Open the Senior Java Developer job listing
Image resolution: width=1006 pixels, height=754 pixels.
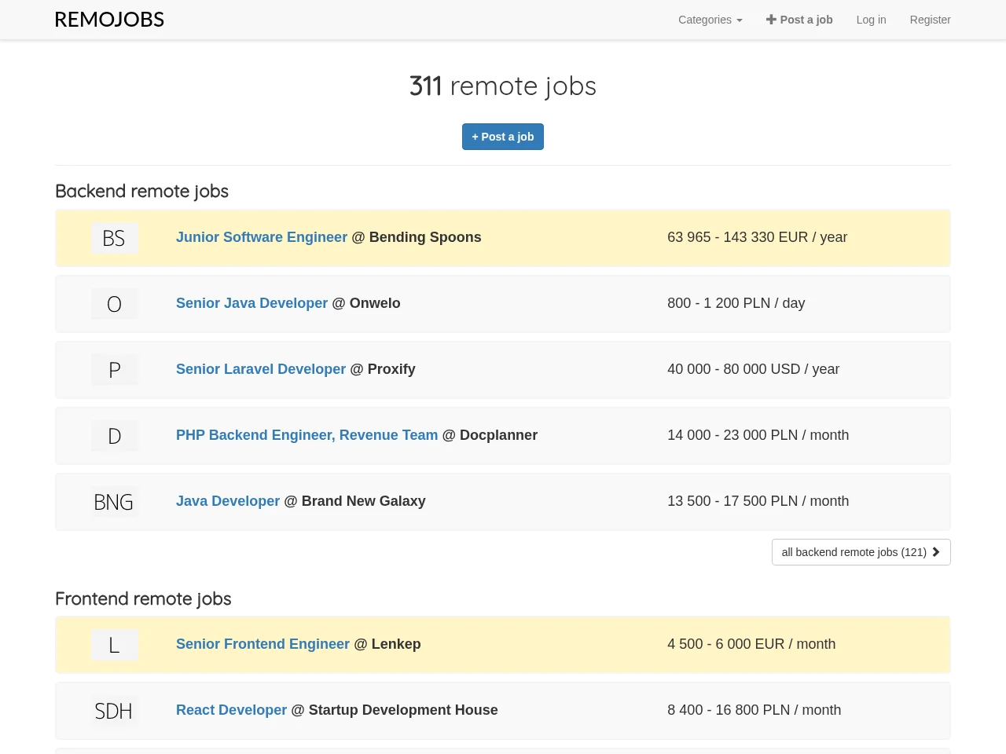pyautogui.click(x=251, y=303)
